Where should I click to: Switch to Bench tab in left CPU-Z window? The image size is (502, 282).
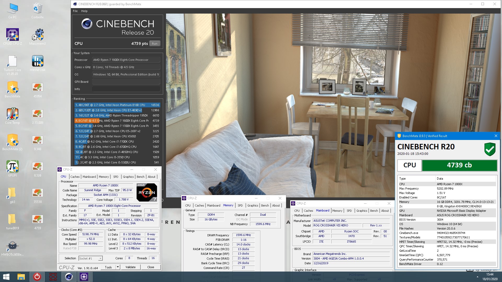(140, 177)
